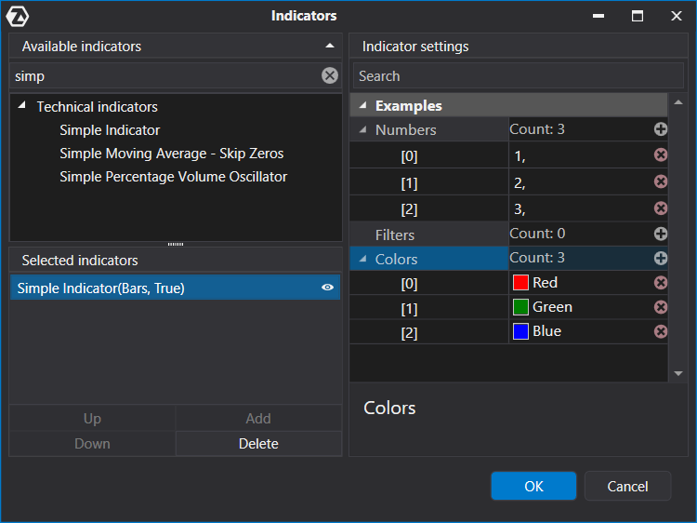The width and height of the screenshot is (697, 523).
Task: Add a new item to Colors
Action: pos(660,258)
